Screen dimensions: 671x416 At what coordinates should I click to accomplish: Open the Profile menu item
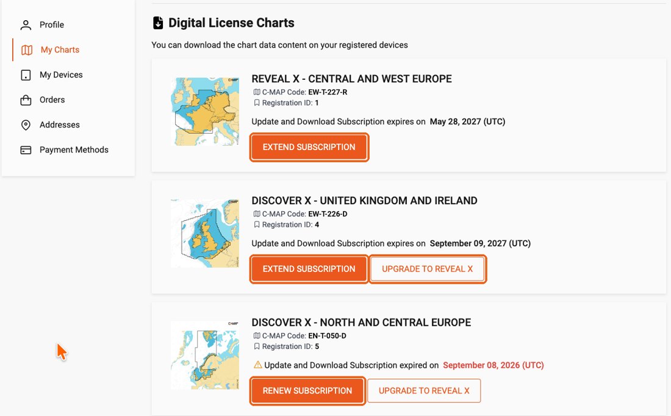tap(52, 25)
